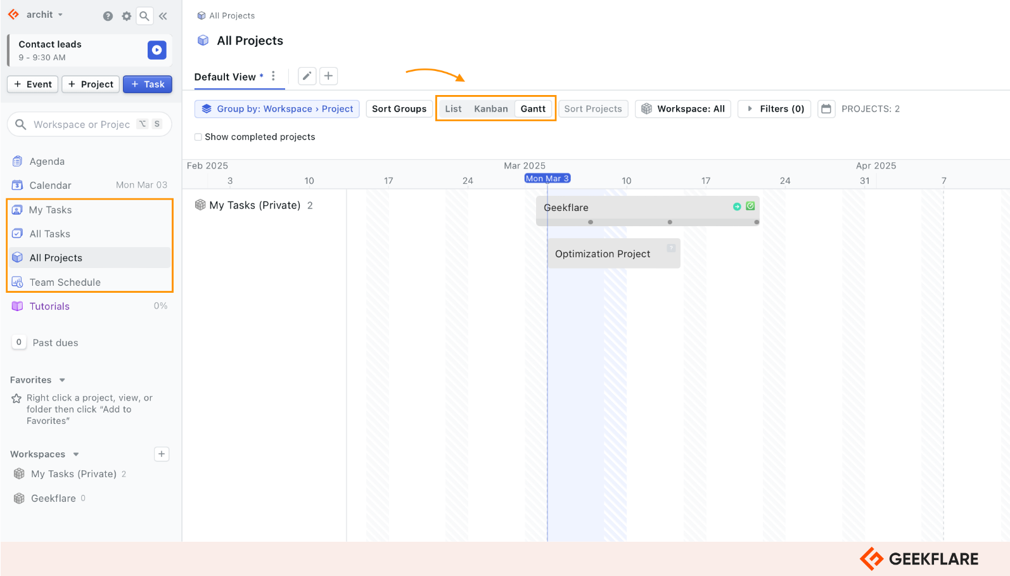1010x576 pixels.
Task: Open calendar icon beside PROJECTS count
Action: [826, 109]
